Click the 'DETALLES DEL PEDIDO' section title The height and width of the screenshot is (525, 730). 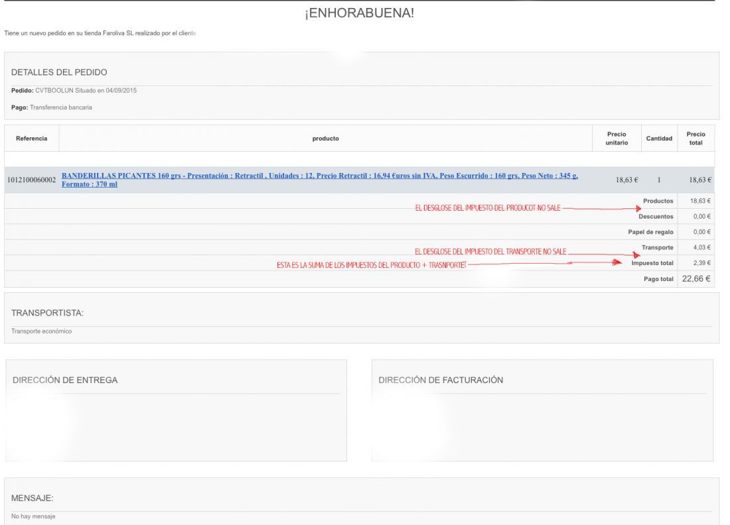(x=59, y=72)
